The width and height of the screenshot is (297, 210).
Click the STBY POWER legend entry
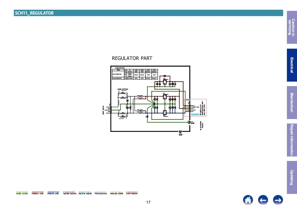tap(132, 193)
